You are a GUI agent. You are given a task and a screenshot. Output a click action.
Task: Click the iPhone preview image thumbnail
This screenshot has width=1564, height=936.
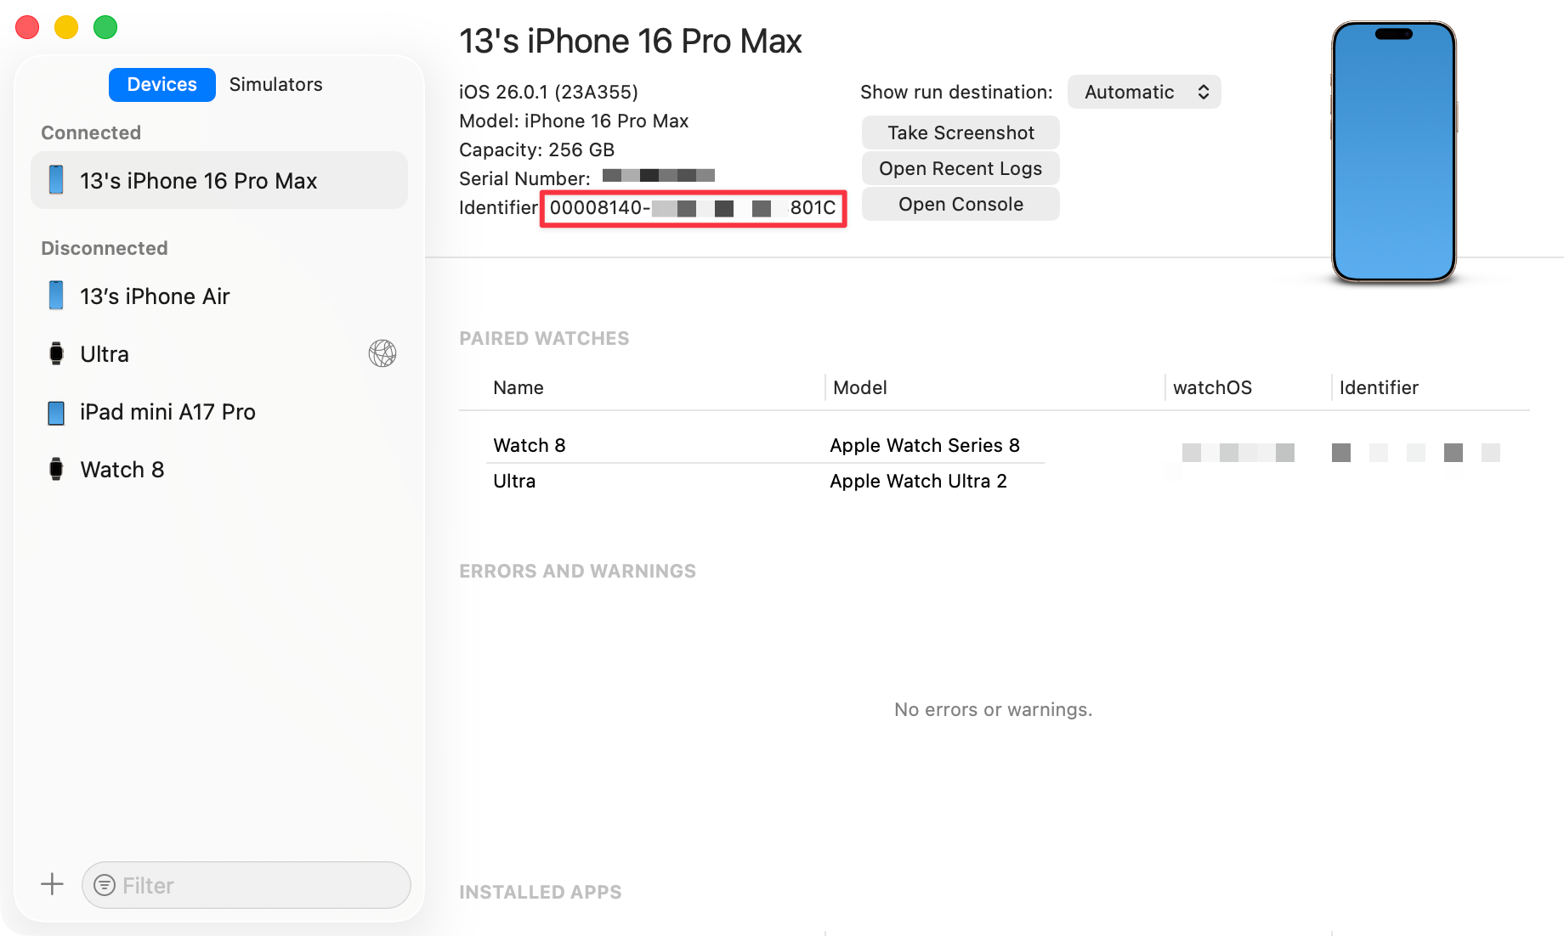1393,153
